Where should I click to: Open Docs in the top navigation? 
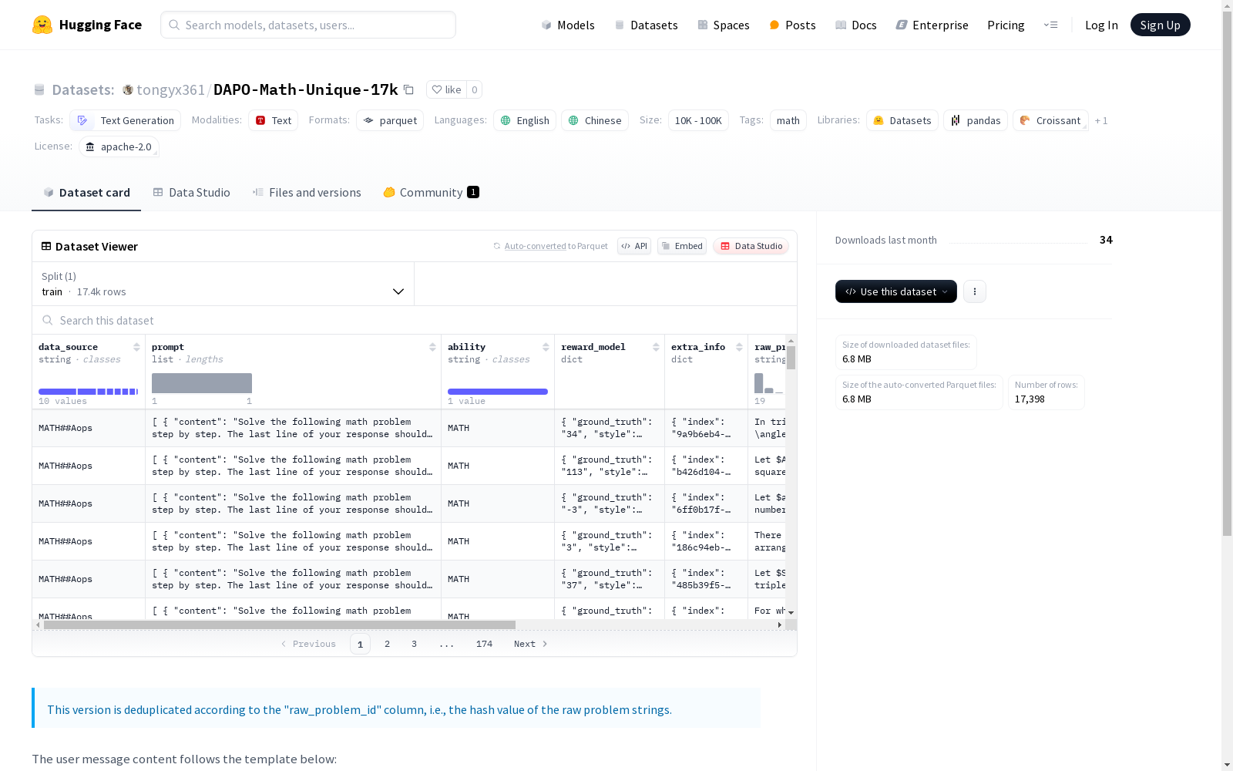point(856,25)
